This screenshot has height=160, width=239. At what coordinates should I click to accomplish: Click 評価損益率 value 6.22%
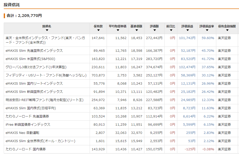(x=209, y=116)
